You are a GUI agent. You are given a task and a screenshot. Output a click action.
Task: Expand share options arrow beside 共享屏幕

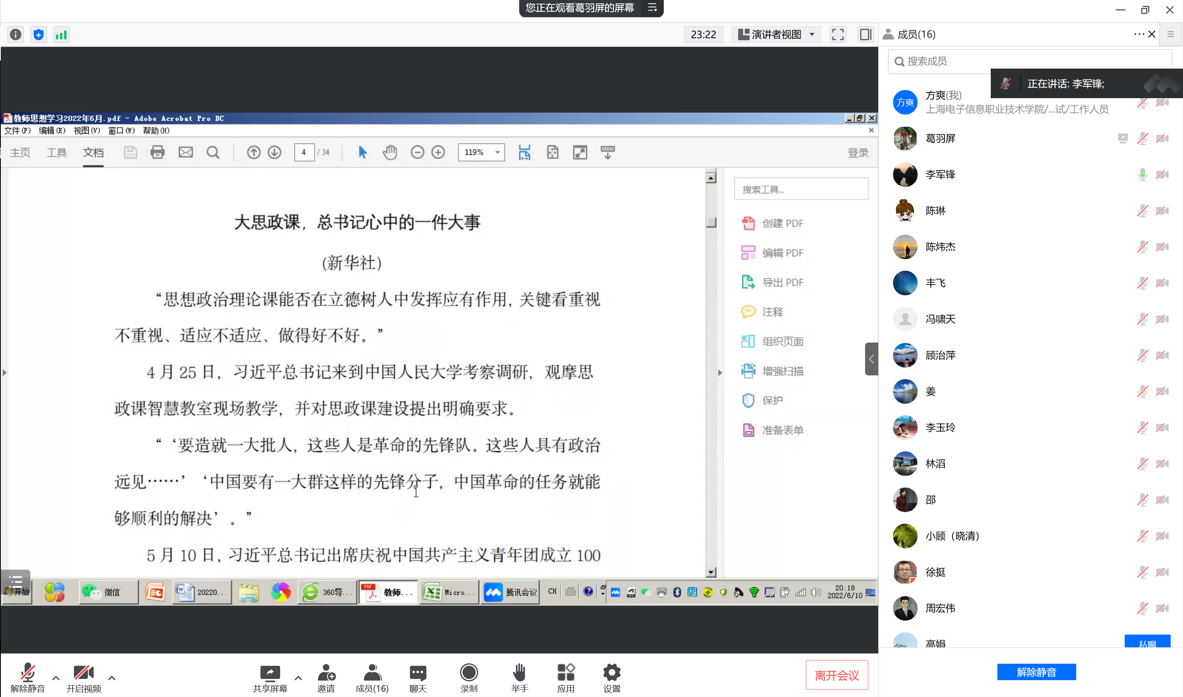click(298, 678)
